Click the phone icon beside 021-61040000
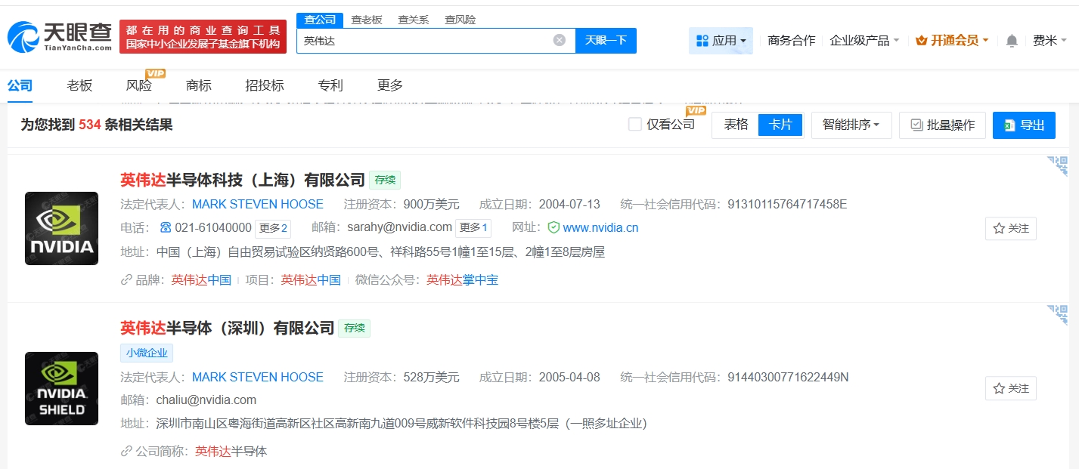Viewport: 1079px width, 469px height. tap(166, 228)
